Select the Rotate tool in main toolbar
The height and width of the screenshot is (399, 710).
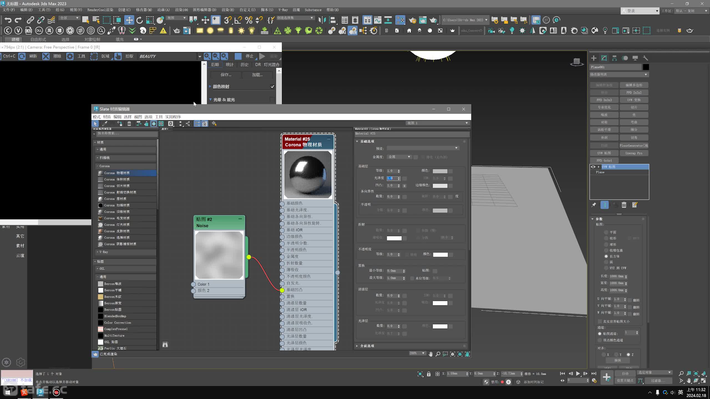click(x=140, y=20)
